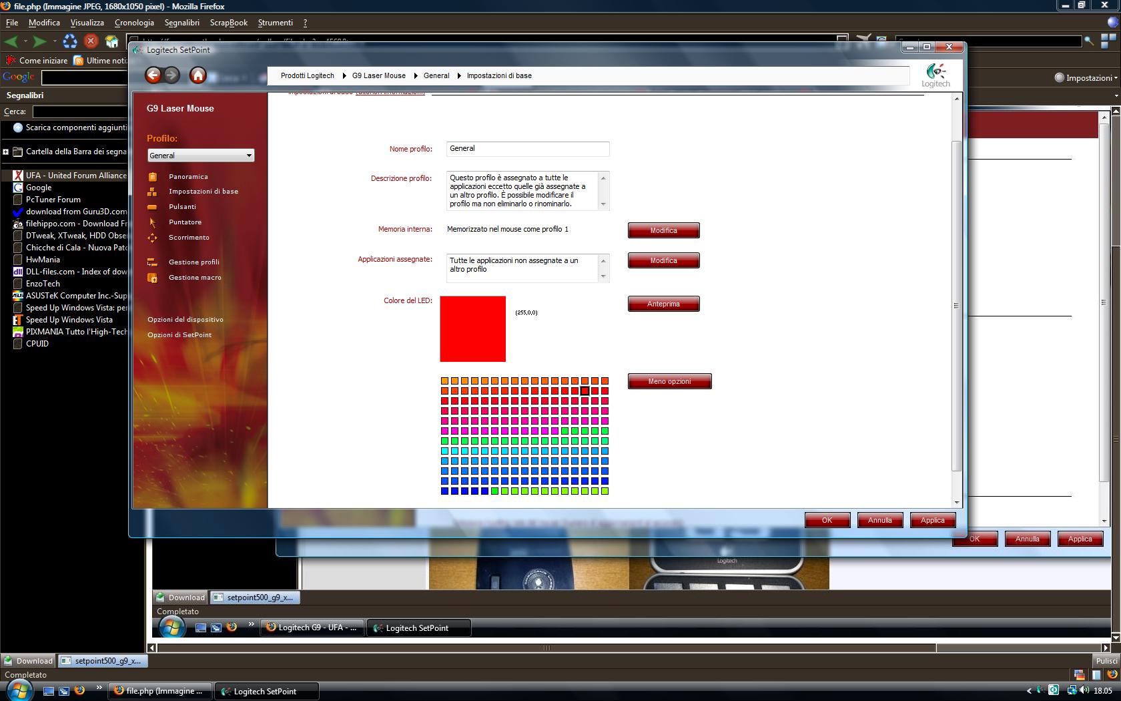Open Opzioni di SetPoint link
The width and height of the screenshot is (1121, 701).
[x=179, y=335]
